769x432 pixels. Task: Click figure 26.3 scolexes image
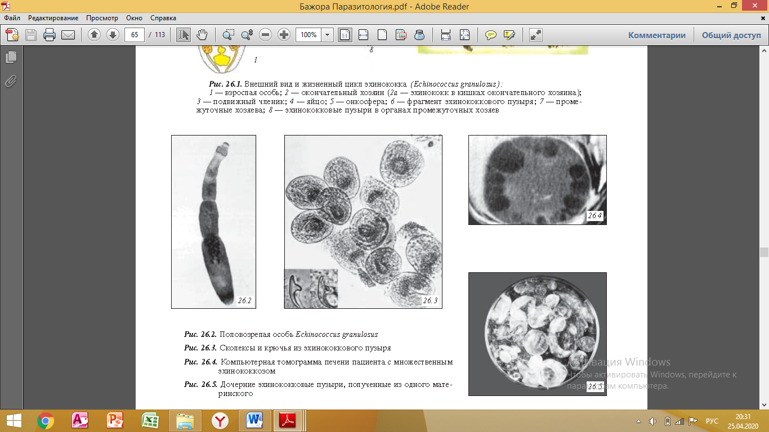363,222
